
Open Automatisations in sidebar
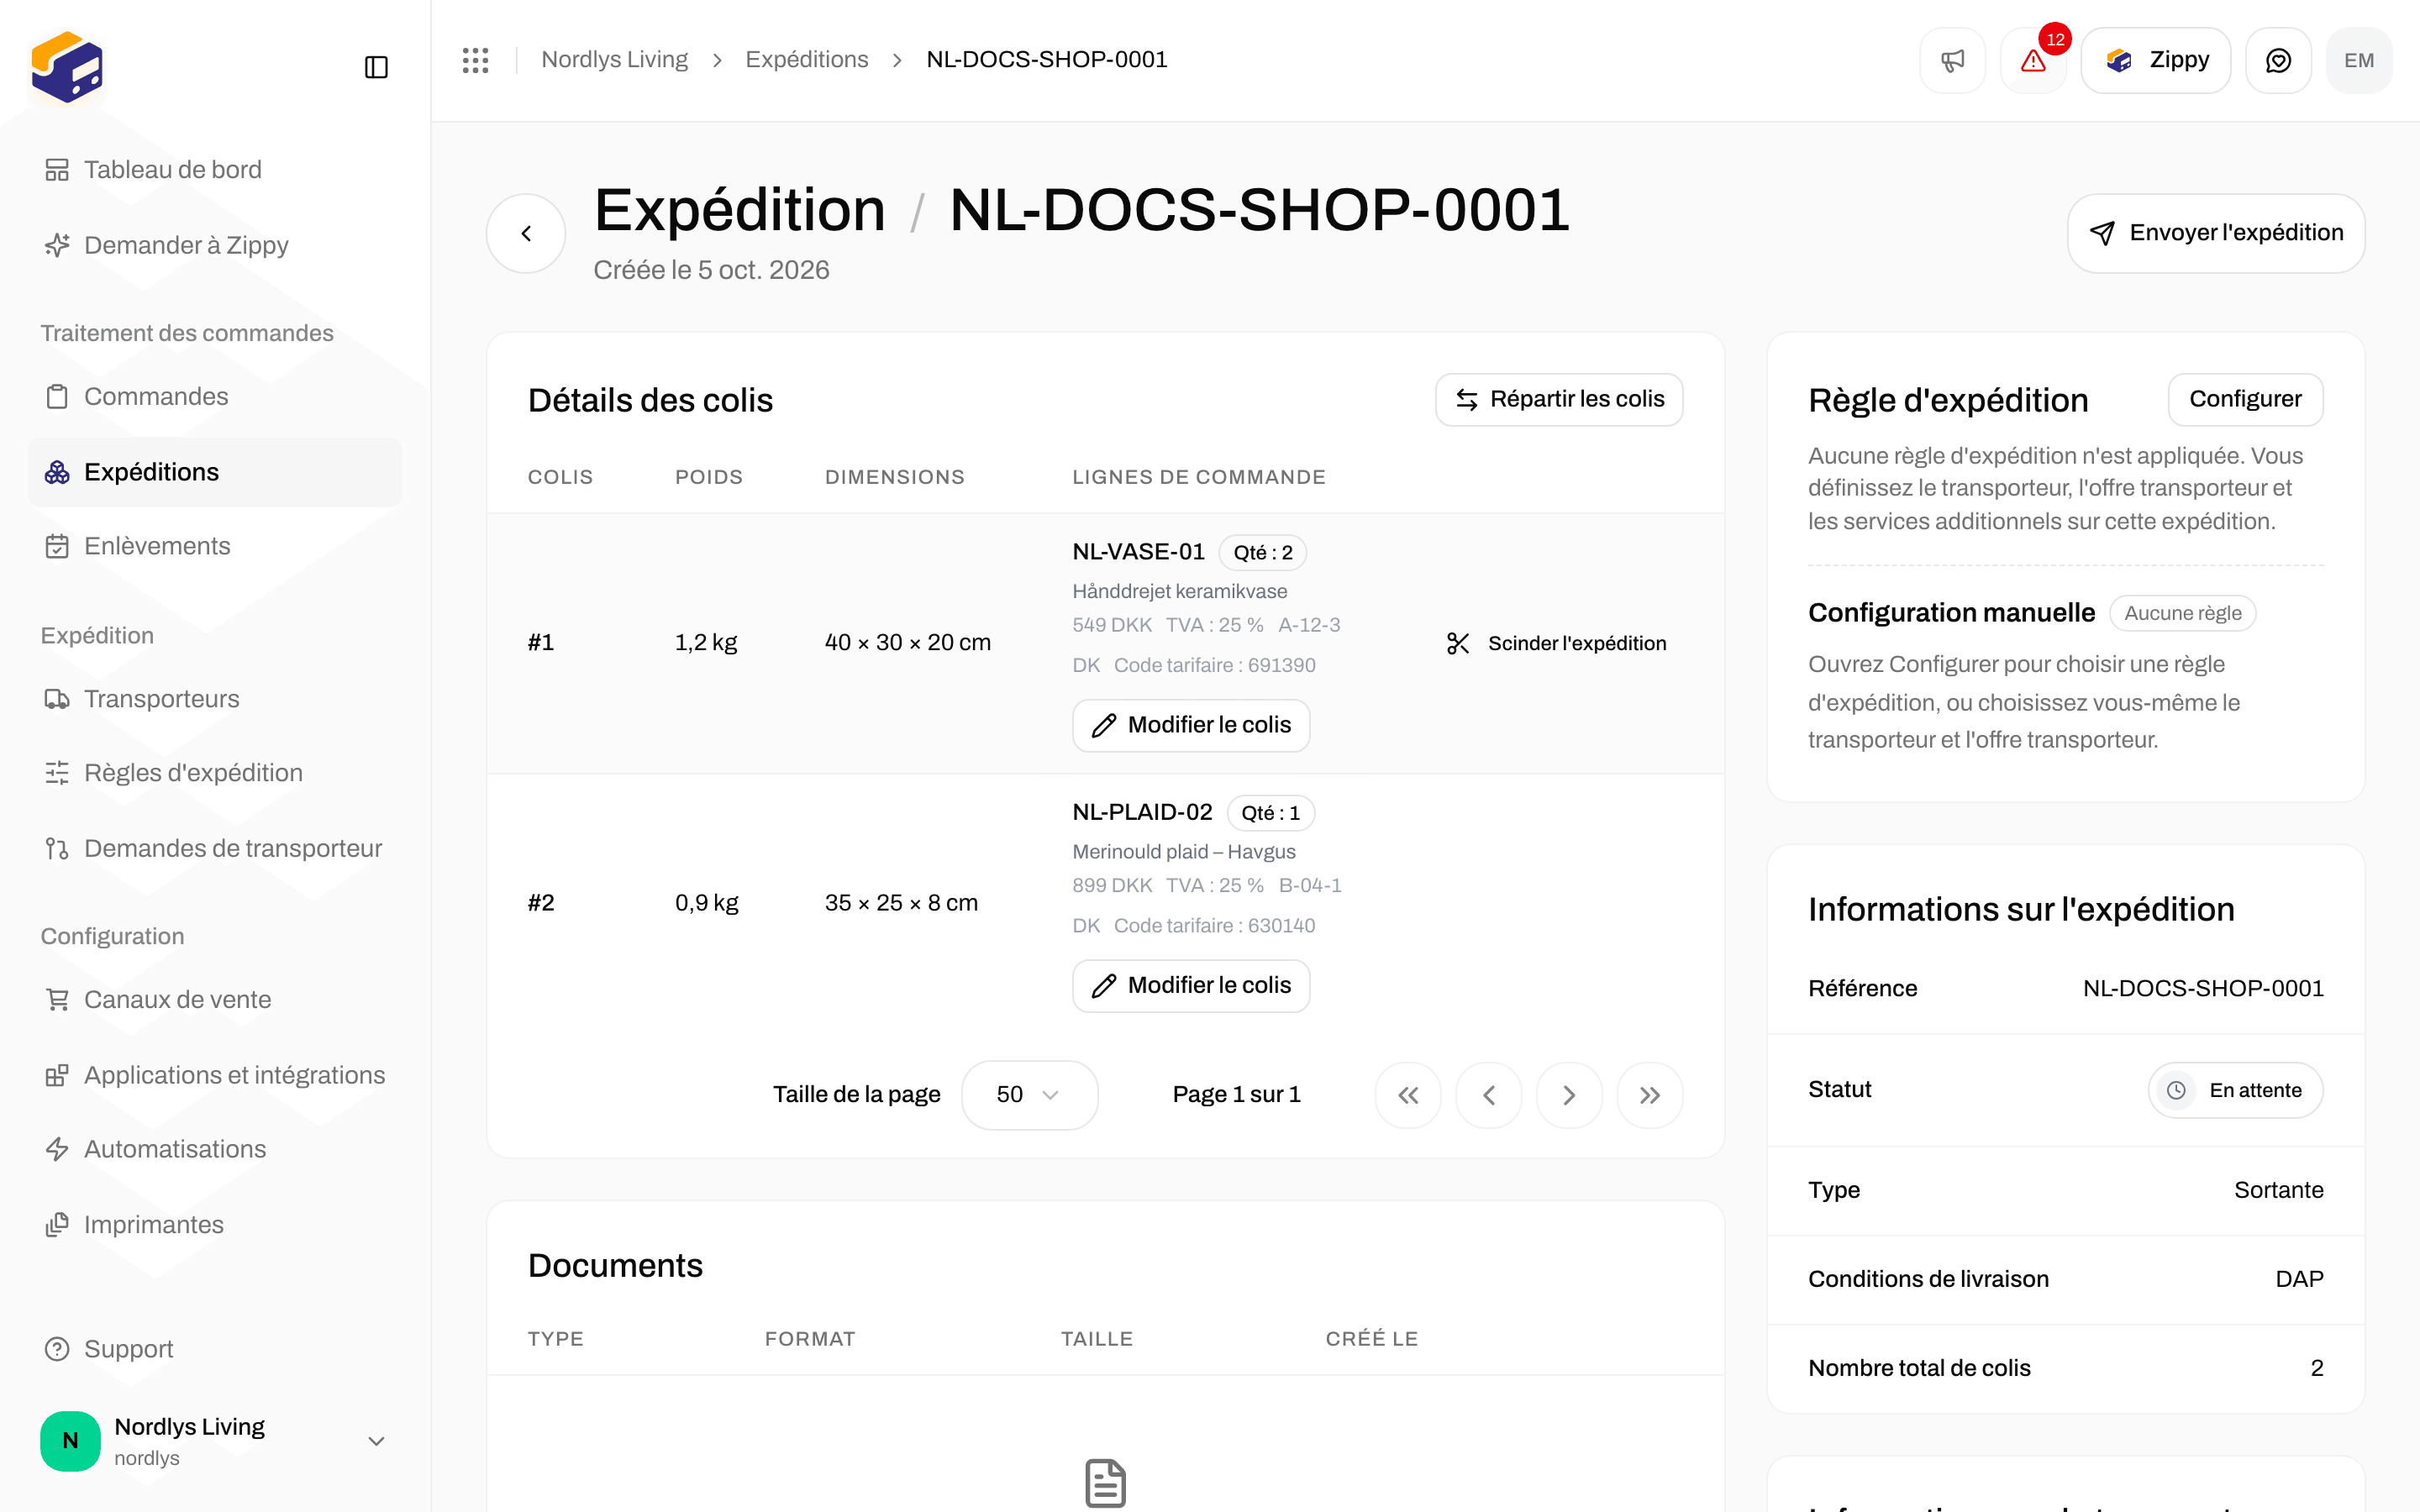click(x=215, y=1149)
